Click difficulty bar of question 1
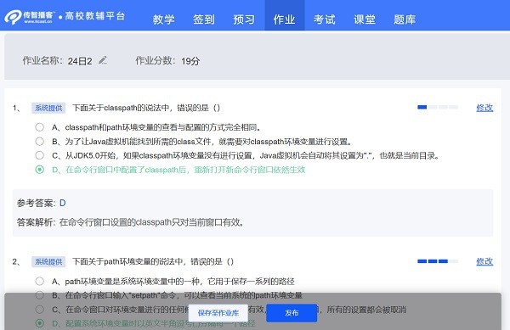Screen dimensions: 510x330 [438, 107]
